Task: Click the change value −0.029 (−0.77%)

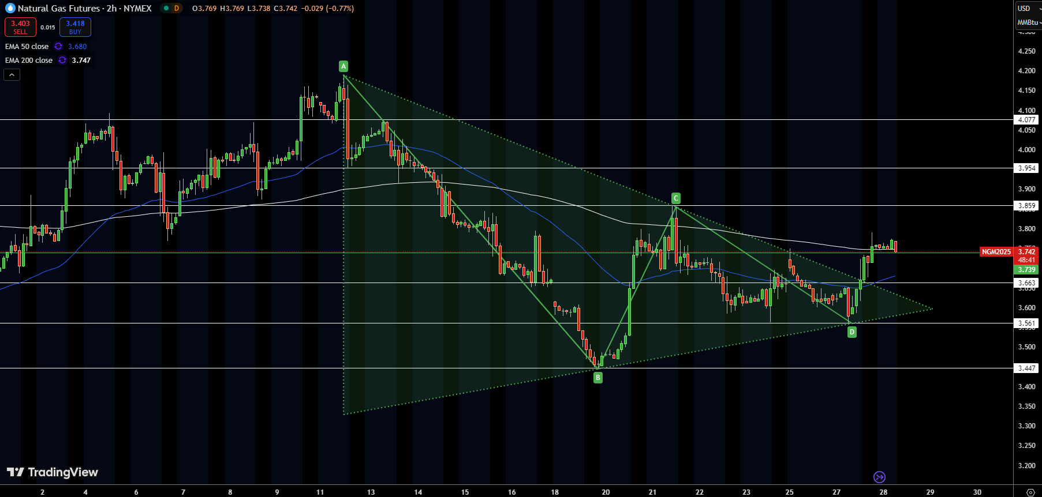Action: (x=327, y=9)
